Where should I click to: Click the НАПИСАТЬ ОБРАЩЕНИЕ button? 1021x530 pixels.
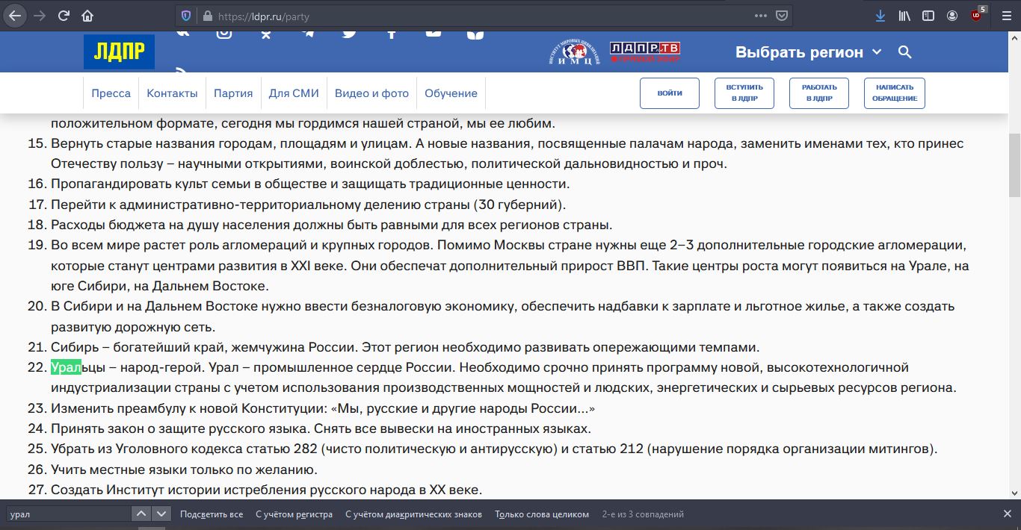coord(895,93)
